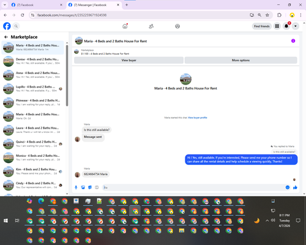Open the View buyer profile link
306x245 pixels.
[x=198, y=118]
